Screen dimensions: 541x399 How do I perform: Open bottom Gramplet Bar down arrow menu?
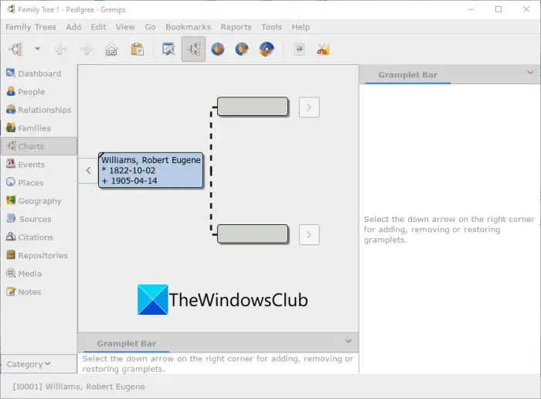[x=349, y=341]
